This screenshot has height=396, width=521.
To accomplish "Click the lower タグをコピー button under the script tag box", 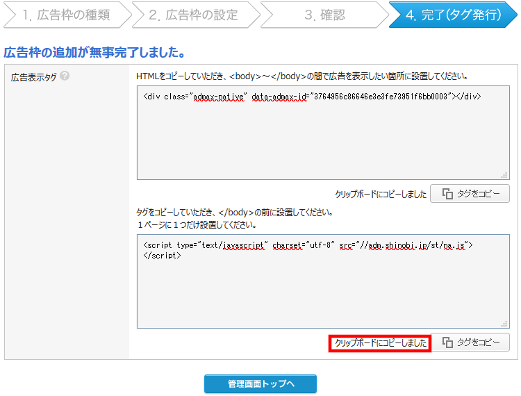I will click(470, 343).
